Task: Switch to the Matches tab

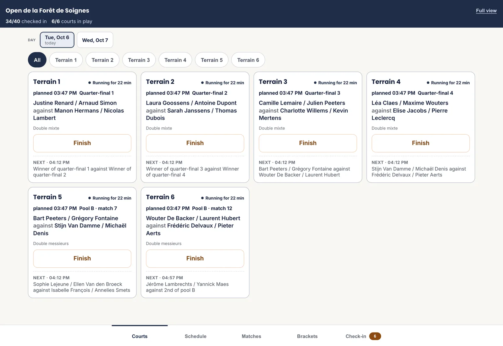Action: [251, 336]
